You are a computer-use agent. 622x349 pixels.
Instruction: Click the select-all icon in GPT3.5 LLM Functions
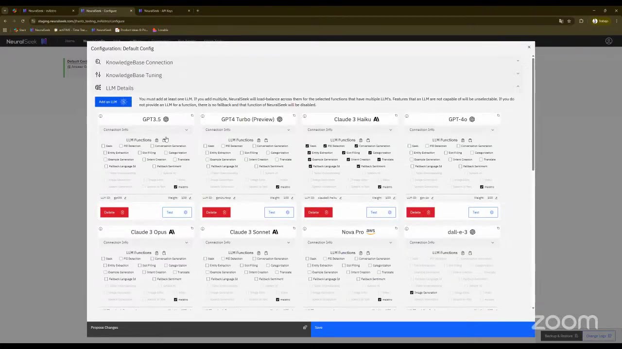tap(156, 140)
